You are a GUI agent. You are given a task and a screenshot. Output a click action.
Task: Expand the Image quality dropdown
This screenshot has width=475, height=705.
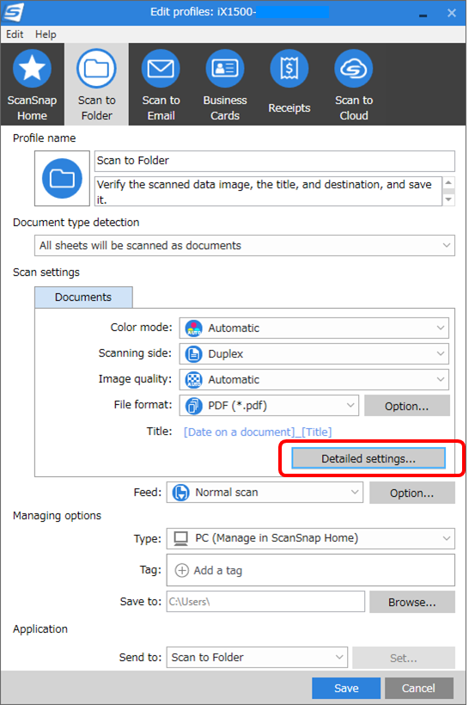point(314,379)
